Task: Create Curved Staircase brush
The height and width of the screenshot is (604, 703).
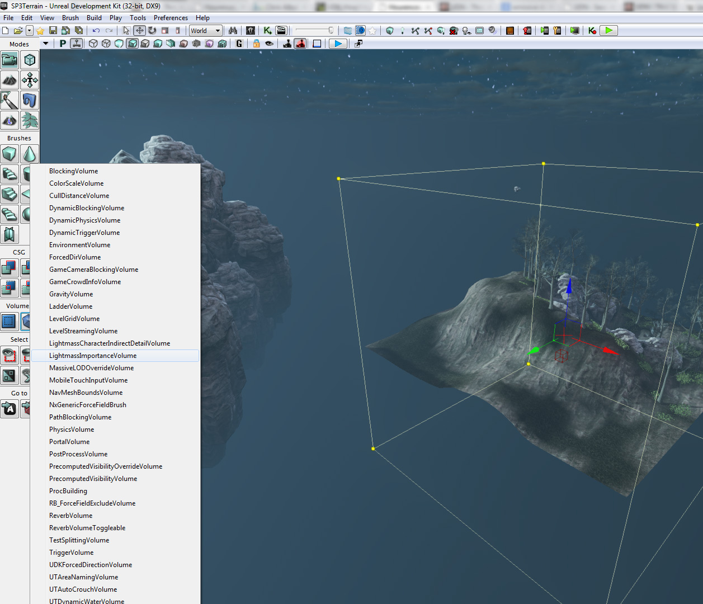Action: click(10, 173)
